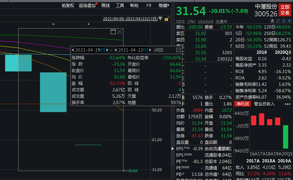Viewport: 293px width, 180px height.
Task: Click the first star marker above chart
Action: coord(53,24)
